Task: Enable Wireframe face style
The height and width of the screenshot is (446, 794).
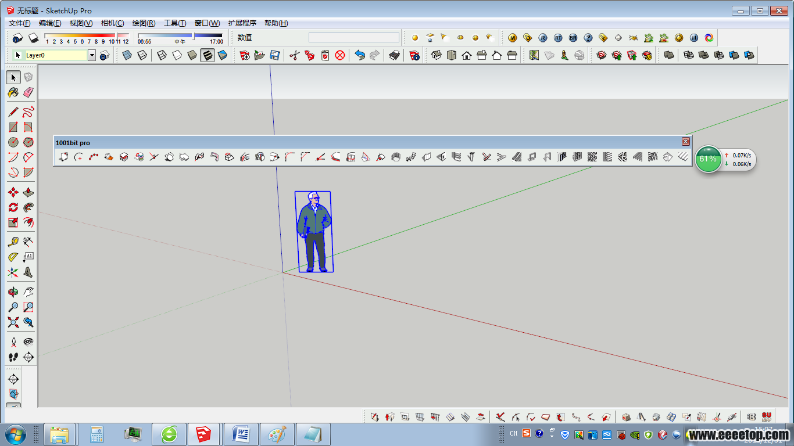Action: click(x=162, y=55)
